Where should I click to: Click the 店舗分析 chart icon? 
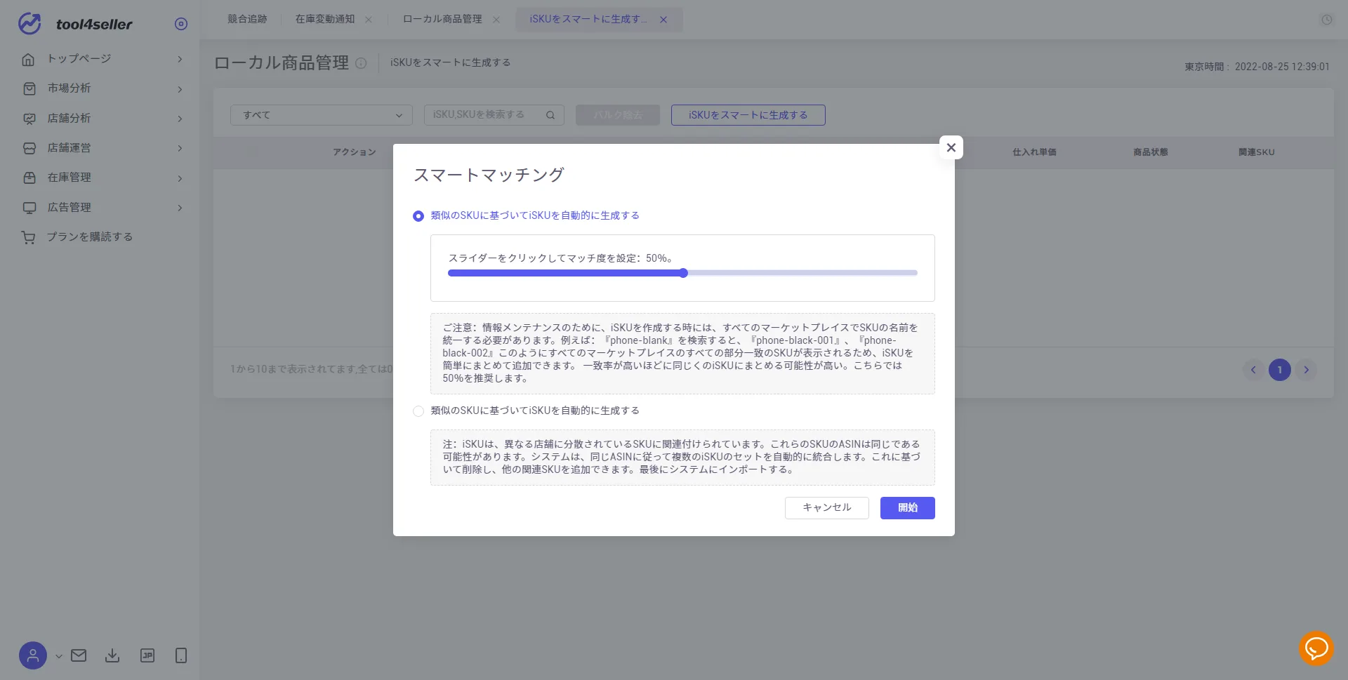[29, 119]
